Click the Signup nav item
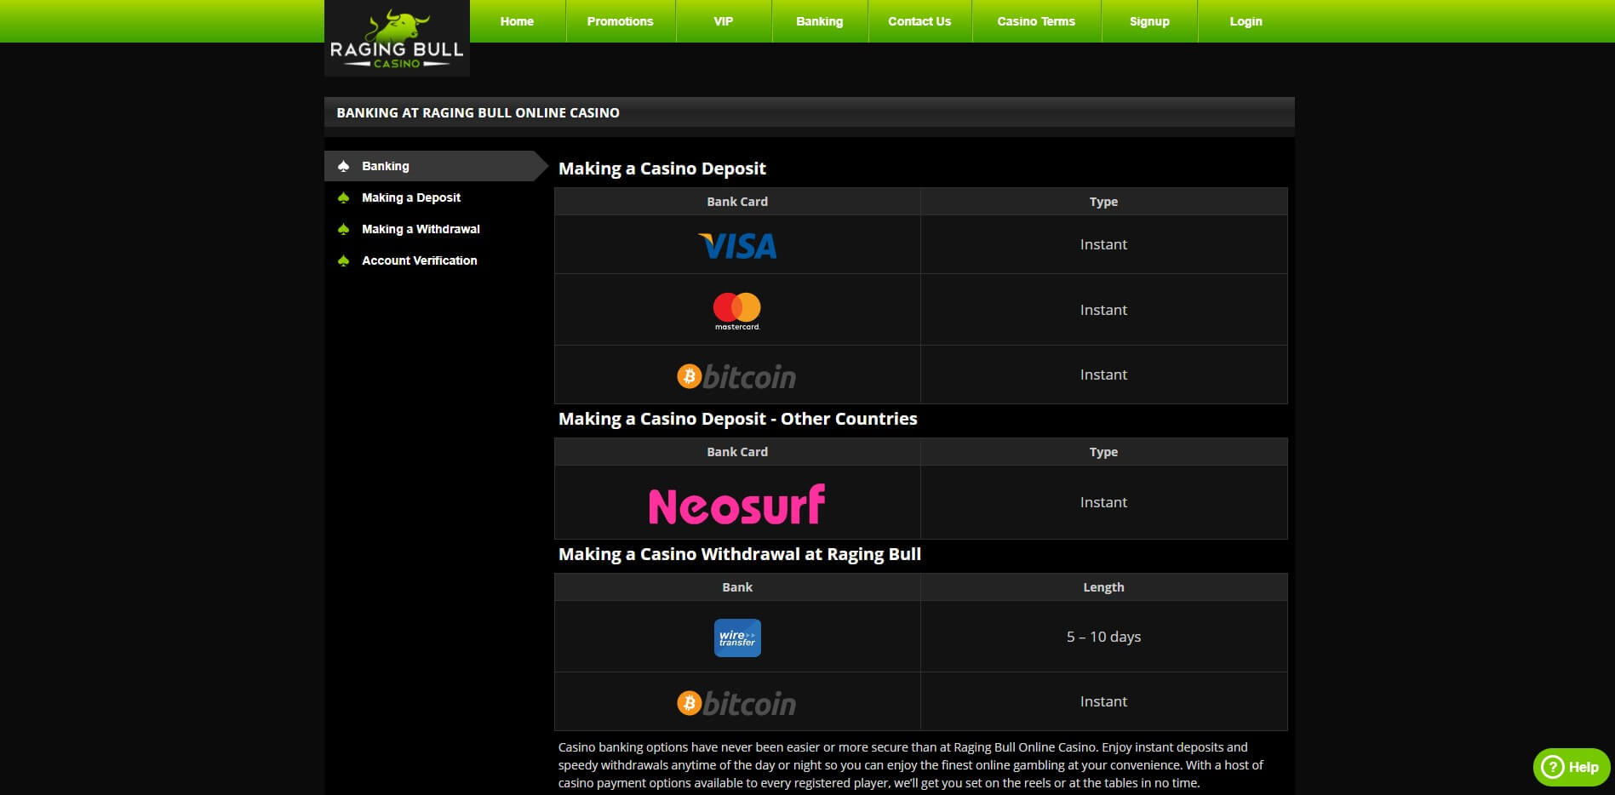Screen dimensions: 1615x795 click(1149, 21)
